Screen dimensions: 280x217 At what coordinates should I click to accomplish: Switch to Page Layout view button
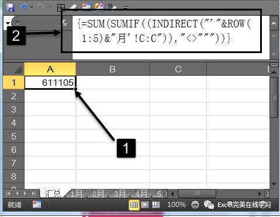(145, 205)
